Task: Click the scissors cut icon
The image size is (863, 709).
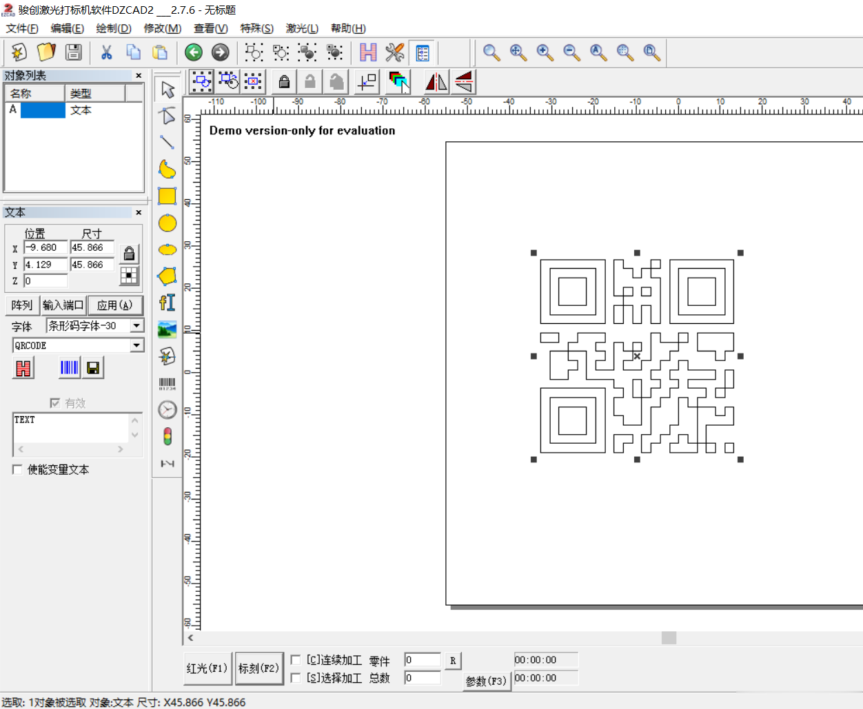Action: coord(106,52)
